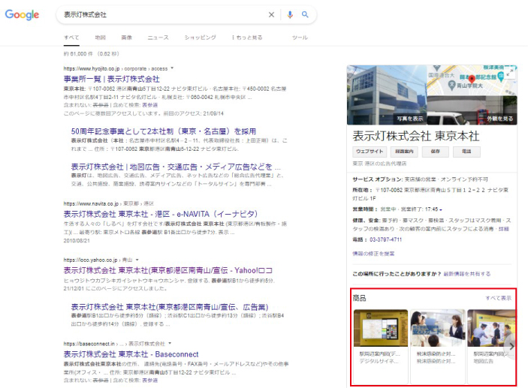Open the 宣伝、広告業 sub-result link
Image resolution: width=528 pixels, height=388 pixels.
170,307
